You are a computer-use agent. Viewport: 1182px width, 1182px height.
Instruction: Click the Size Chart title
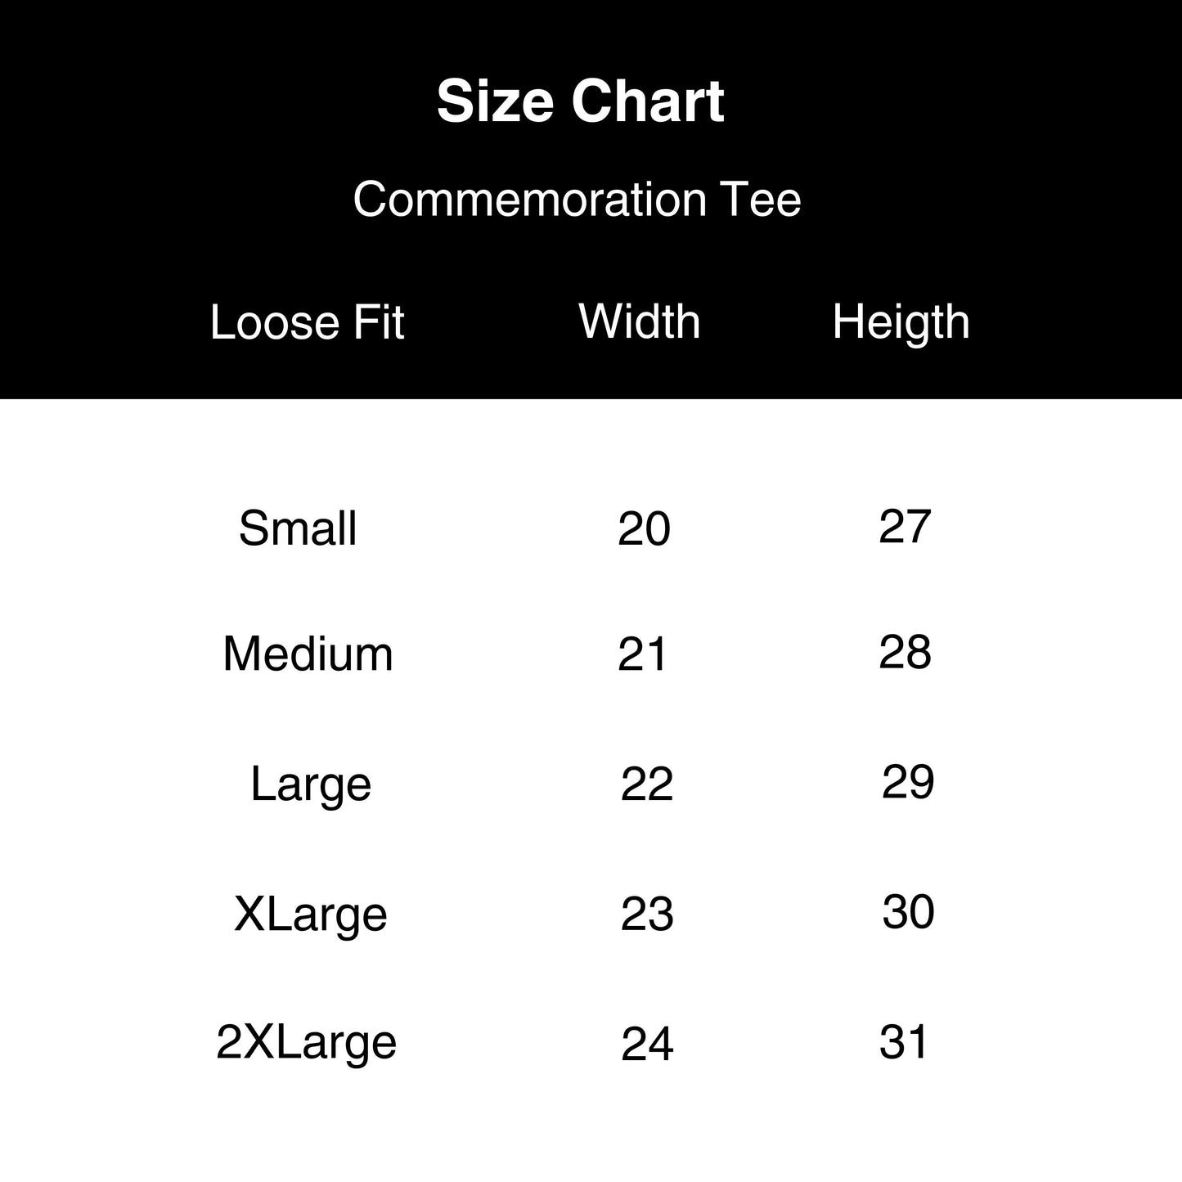(x=580, y=101)
